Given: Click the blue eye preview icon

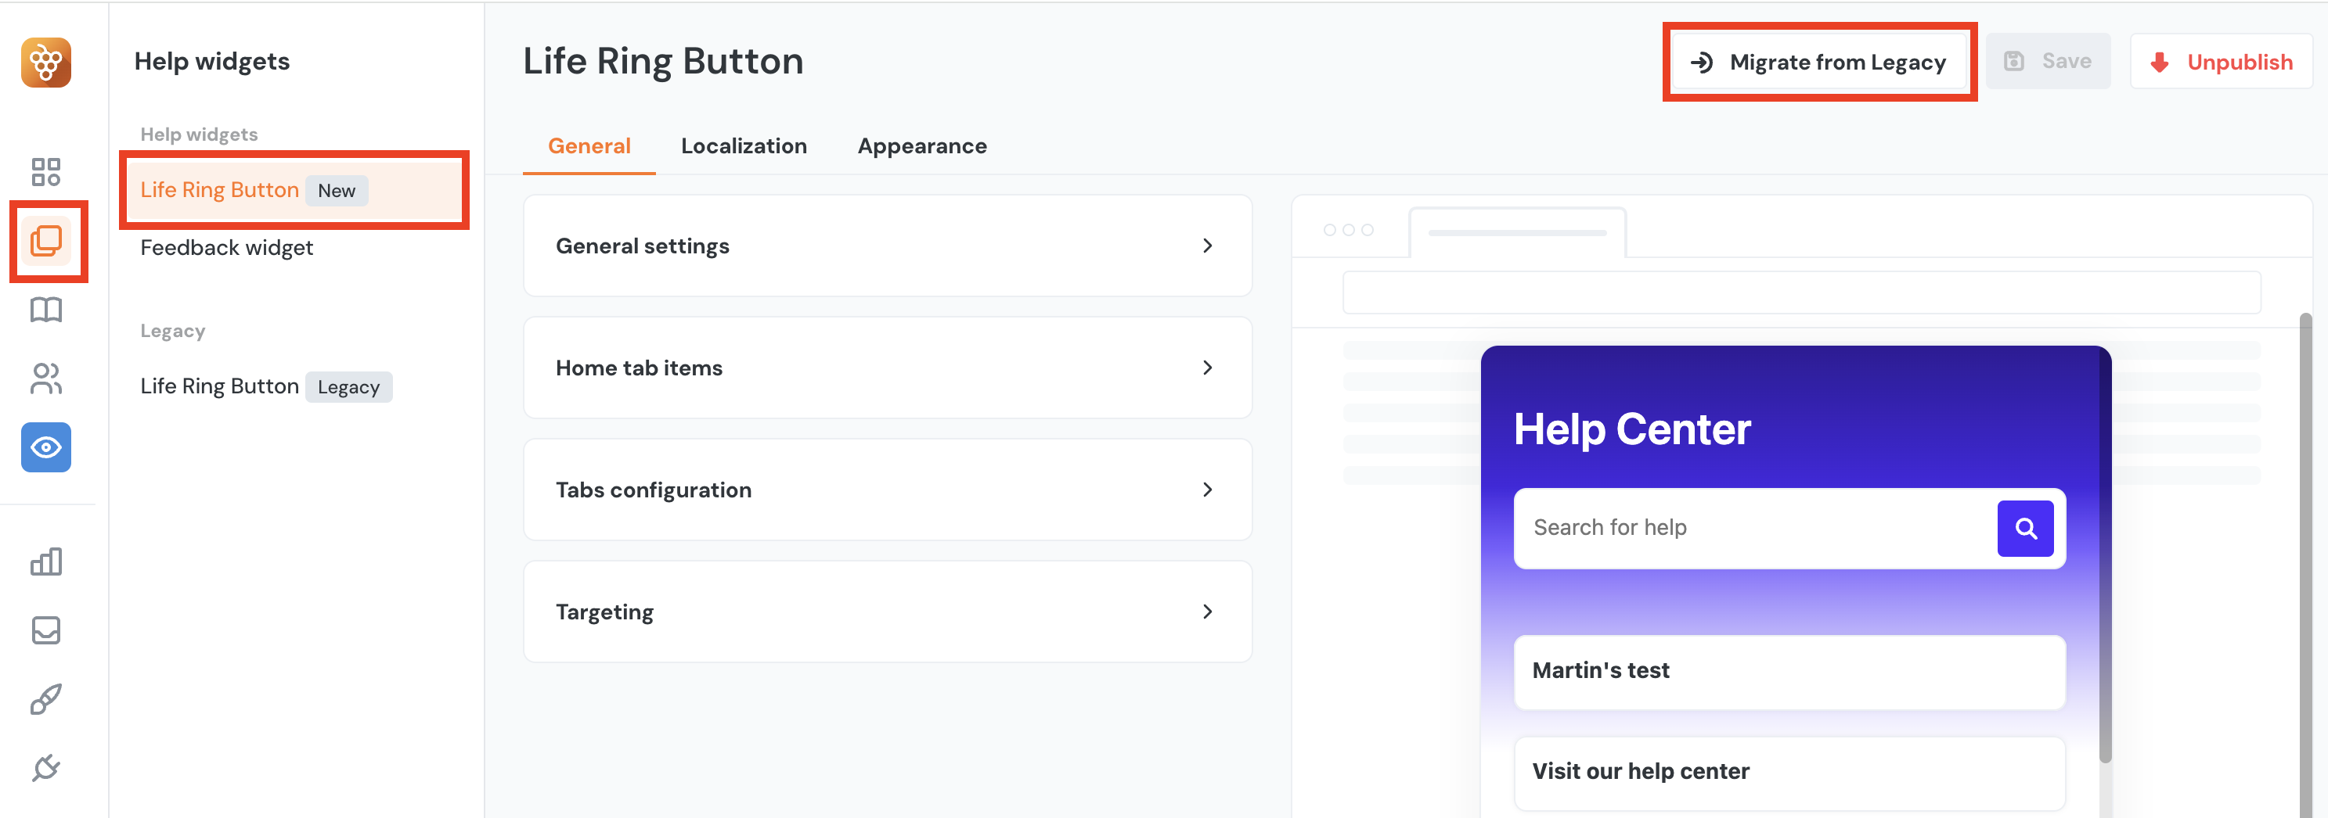Looking at the screenshot, I should (46, 447).
